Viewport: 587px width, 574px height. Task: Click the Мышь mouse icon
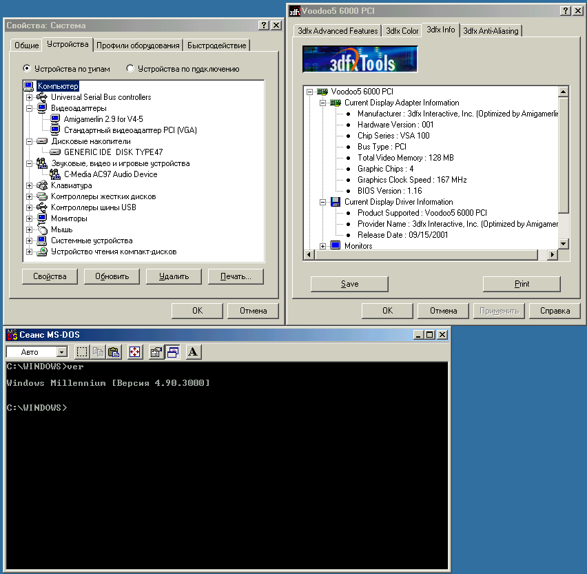[x=42, y=229]
